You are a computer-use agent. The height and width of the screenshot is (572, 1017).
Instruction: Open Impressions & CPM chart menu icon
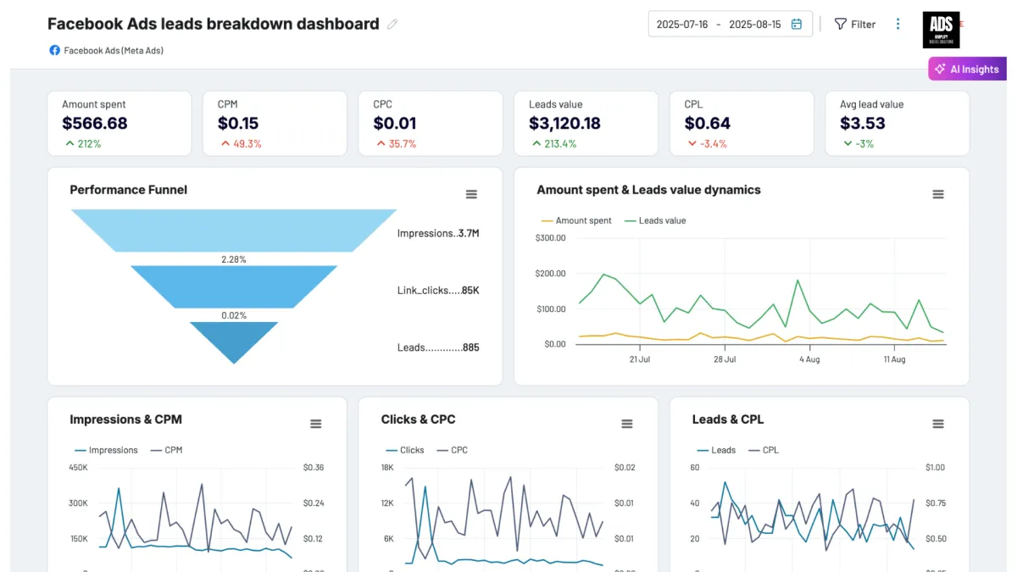point(316,424)
